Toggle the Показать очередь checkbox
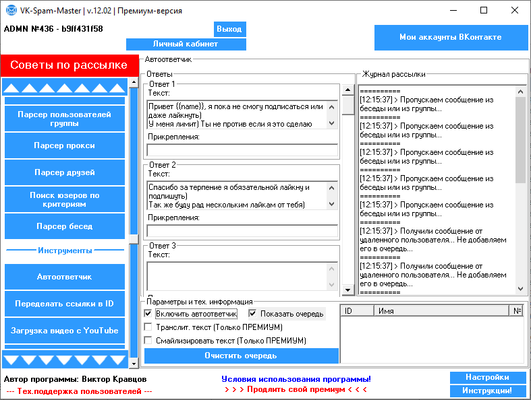Screen dimensions: 531x400 (253, 314)
